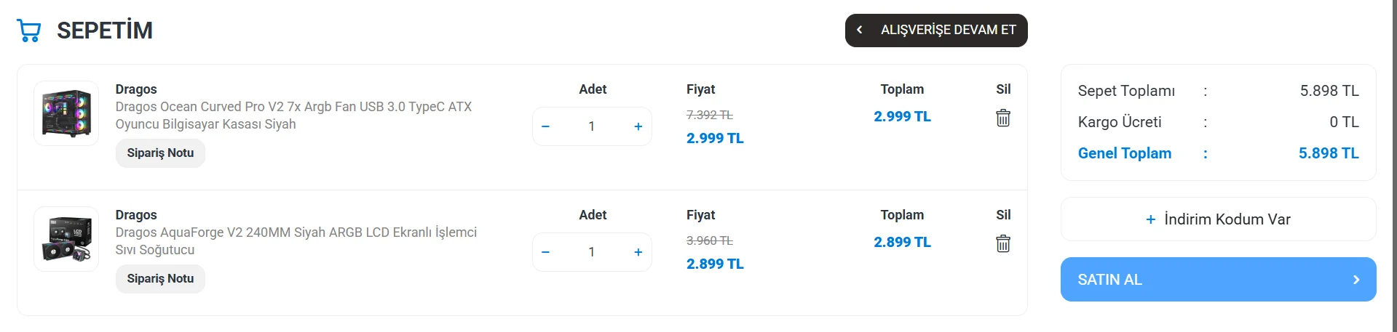Expand the İndirim Kodum Var discount section
1397x332 pixels.
1227,219
